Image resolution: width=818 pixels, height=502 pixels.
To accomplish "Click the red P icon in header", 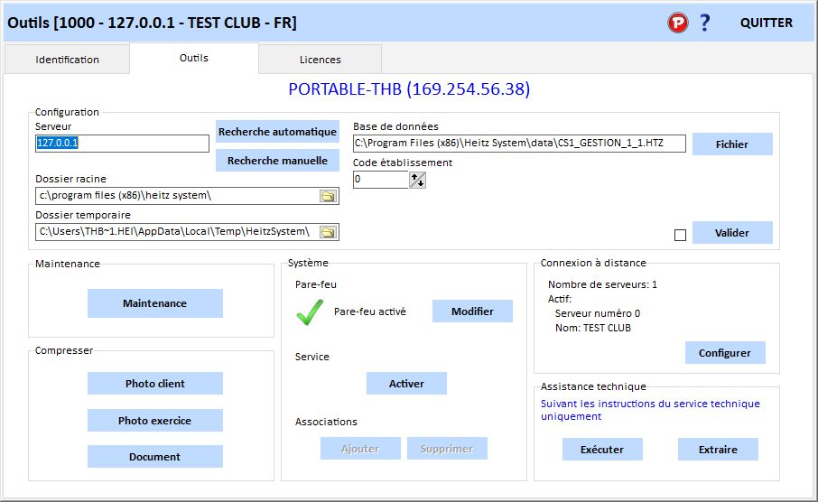I will [x=677, y=23].
